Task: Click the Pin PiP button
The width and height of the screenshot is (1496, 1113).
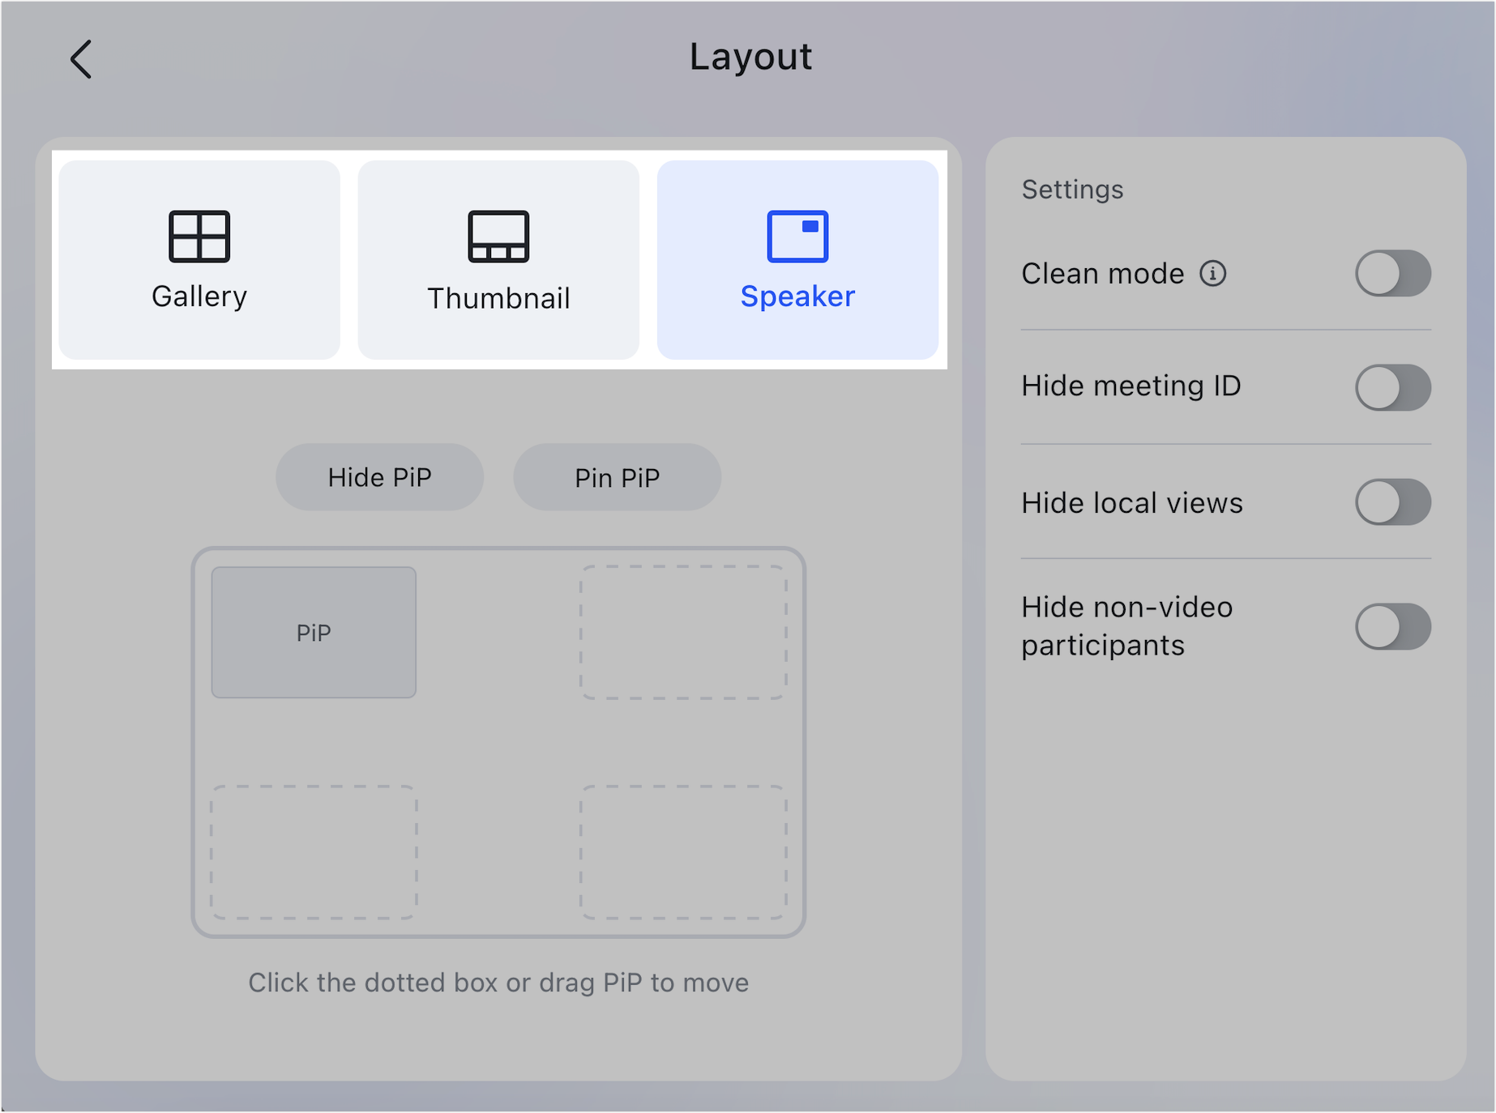Action: coord(617,477)
